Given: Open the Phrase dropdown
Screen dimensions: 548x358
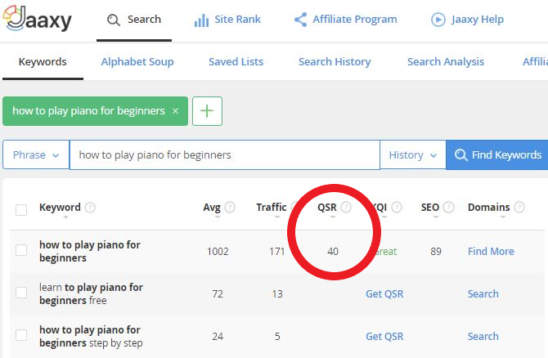Looking at the screenshot, I should click(x=36, y=154).
